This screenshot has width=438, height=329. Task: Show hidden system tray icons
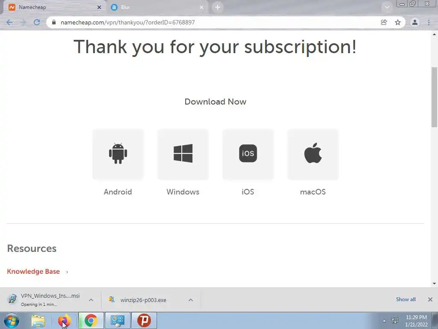click(x=384, y=321)
